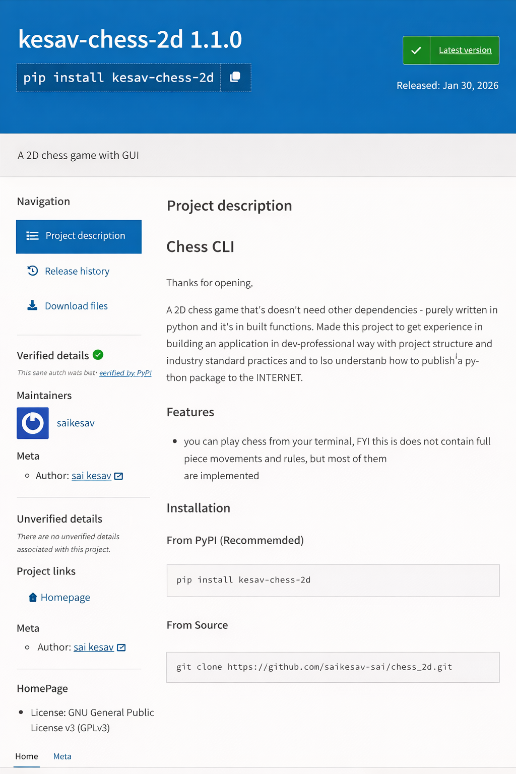Open the Latest version badge
The image size is (516, 774).
(x=465, y=50)
